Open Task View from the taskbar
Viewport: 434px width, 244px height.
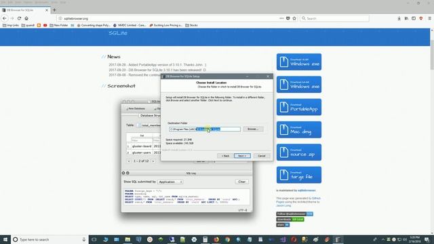pyautogui.click(x=94, y=239)
